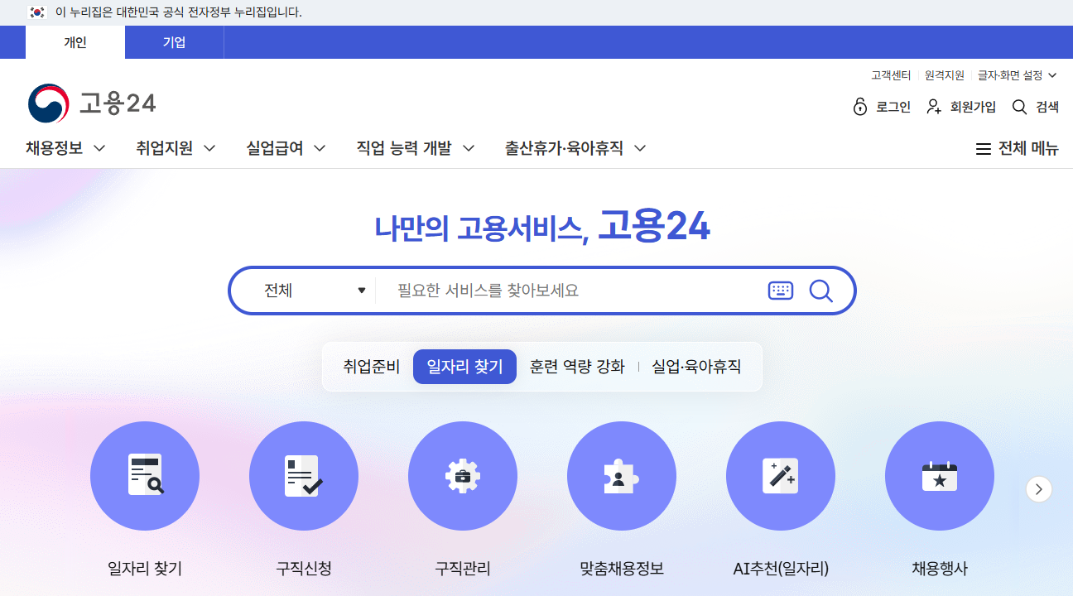Open the 고객센터 link
The width and height of the screenshot is (1073, 596).
(x=891, y=75)
